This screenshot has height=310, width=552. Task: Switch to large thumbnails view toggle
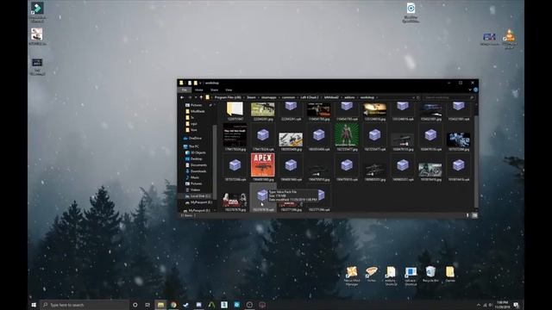point(474,215)
